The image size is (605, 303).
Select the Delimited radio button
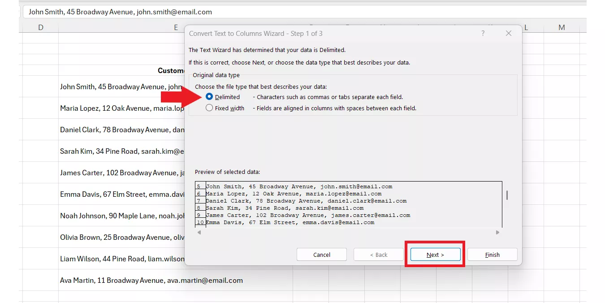click(x=209, y=96)
